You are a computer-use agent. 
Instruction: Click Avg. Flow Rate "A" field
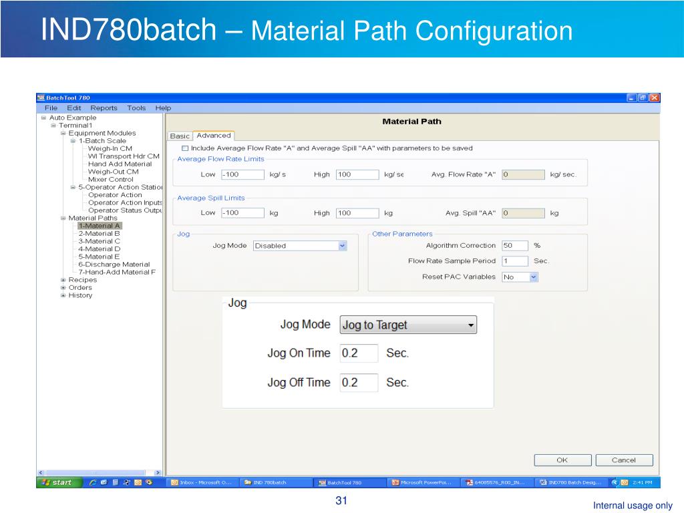(523, 174)
